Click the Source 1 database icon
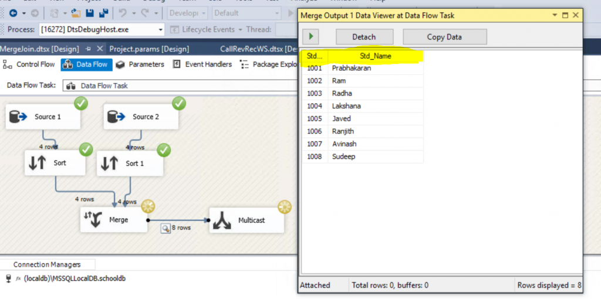This screenshot has height=299, width=601. click(x=18, y=117)
